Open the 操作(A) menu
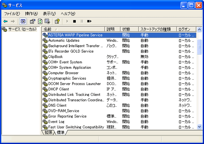 31,14
